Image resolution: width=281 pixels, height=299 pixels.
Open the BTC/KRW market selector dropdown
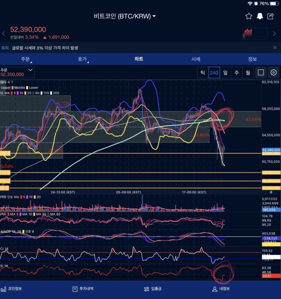pyautogui.click(x=125, y=16)
